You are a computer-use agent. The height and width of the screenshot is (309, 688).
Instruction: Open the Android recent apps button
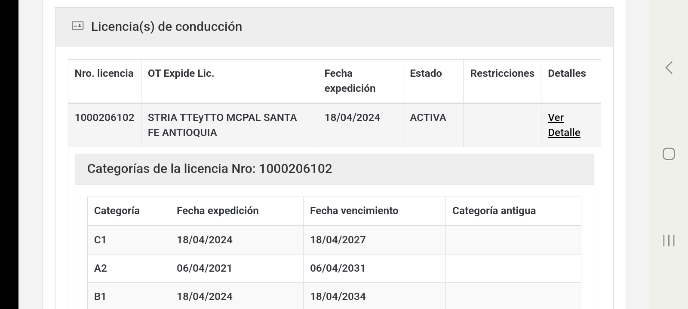tap(669, 240)
